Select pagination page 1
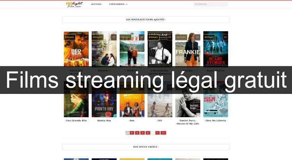 pyautogui.click(x=127, y=133)
